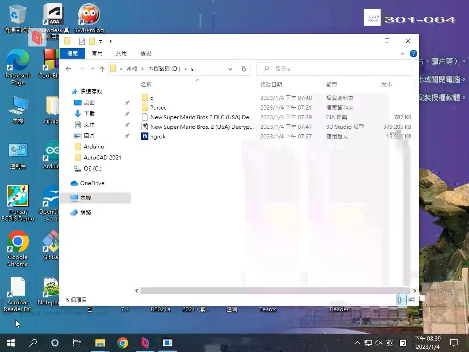Select 網路 in navigation pane
This screenshot has width=469, height=352.
point(86,213)
